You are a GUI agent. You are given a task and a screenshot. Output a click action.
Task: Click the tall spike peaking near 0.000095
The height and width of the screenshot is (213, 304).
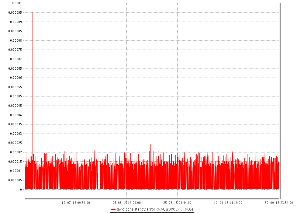[x=33, y=82]
